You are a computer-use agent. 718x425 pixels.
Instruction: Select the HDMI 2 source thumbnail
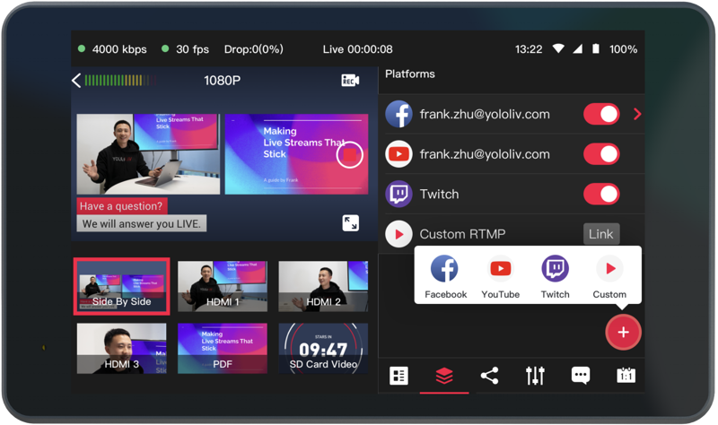[323, 287]
